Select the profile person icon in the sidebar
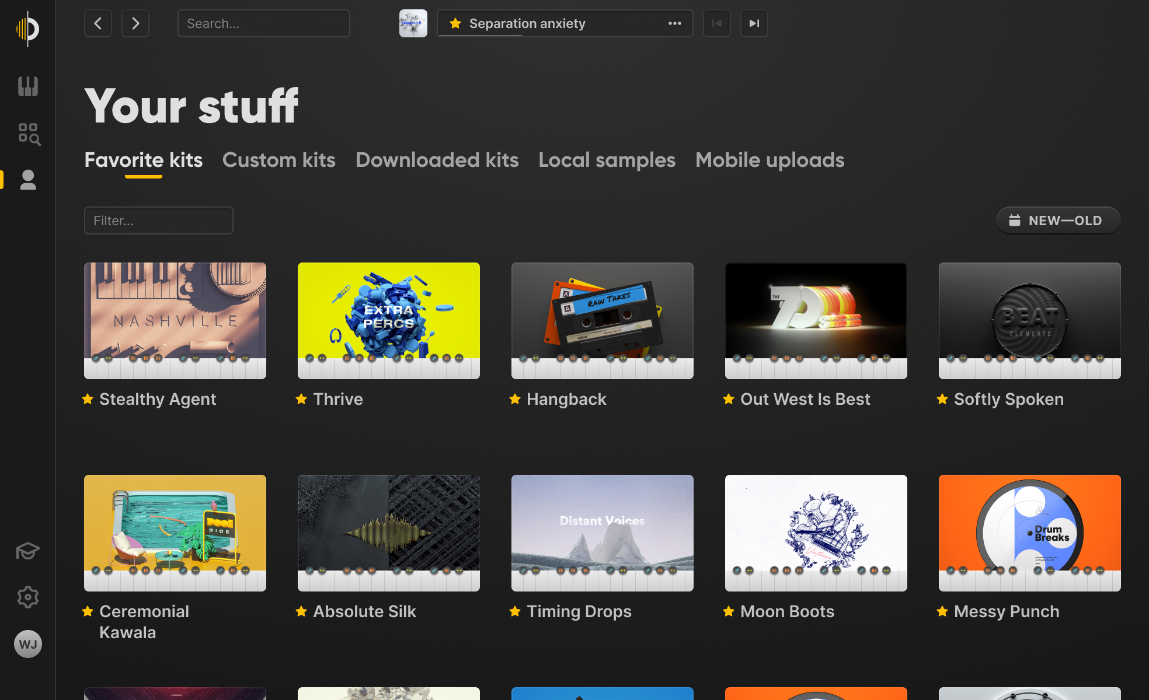This screenshot has width=1149, height=700. (27, 180)
